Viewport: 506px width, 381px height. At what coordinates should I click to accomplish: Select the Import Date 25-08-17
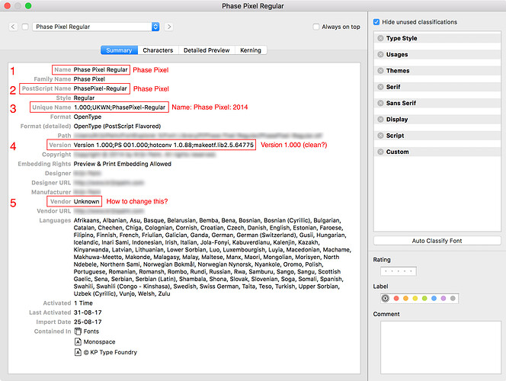coord(88,322)
